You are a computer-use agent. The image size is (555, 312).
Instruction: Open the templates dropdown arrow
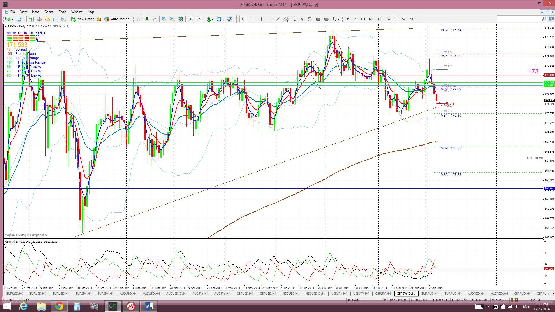pyautogui.click(x=234, y=19)
